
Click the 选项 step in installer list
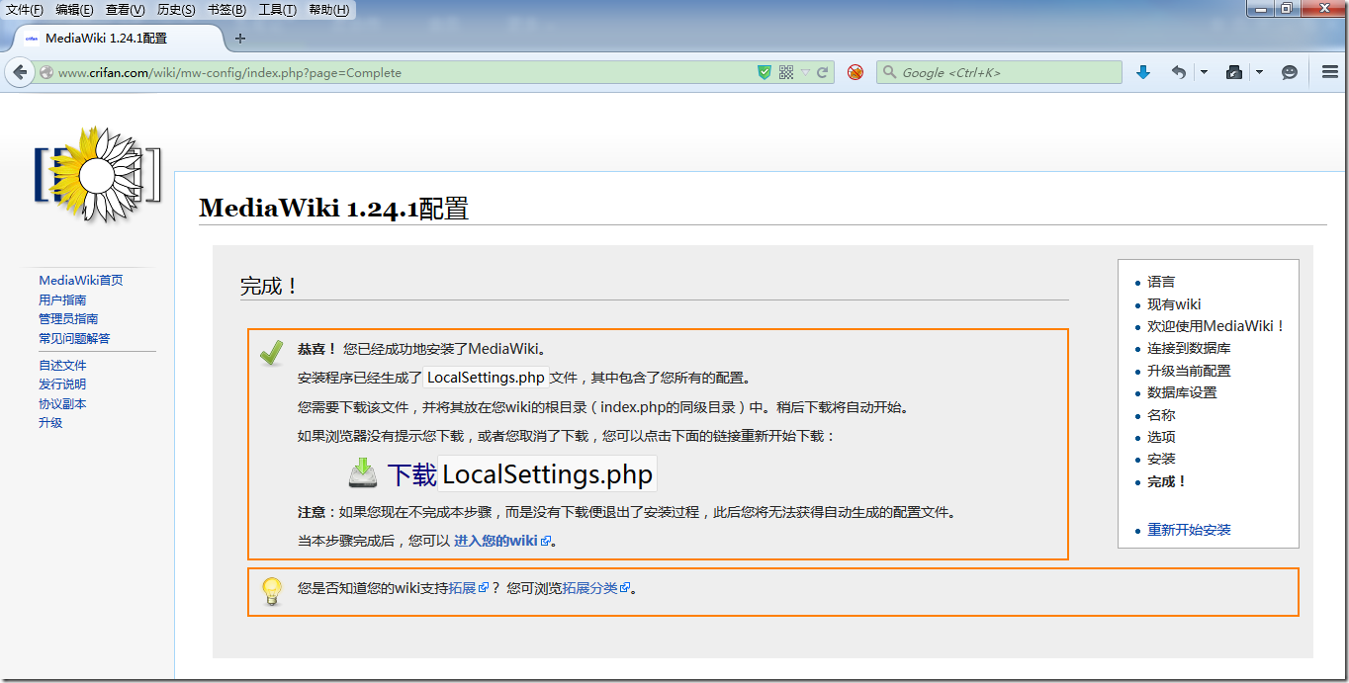1161,437
